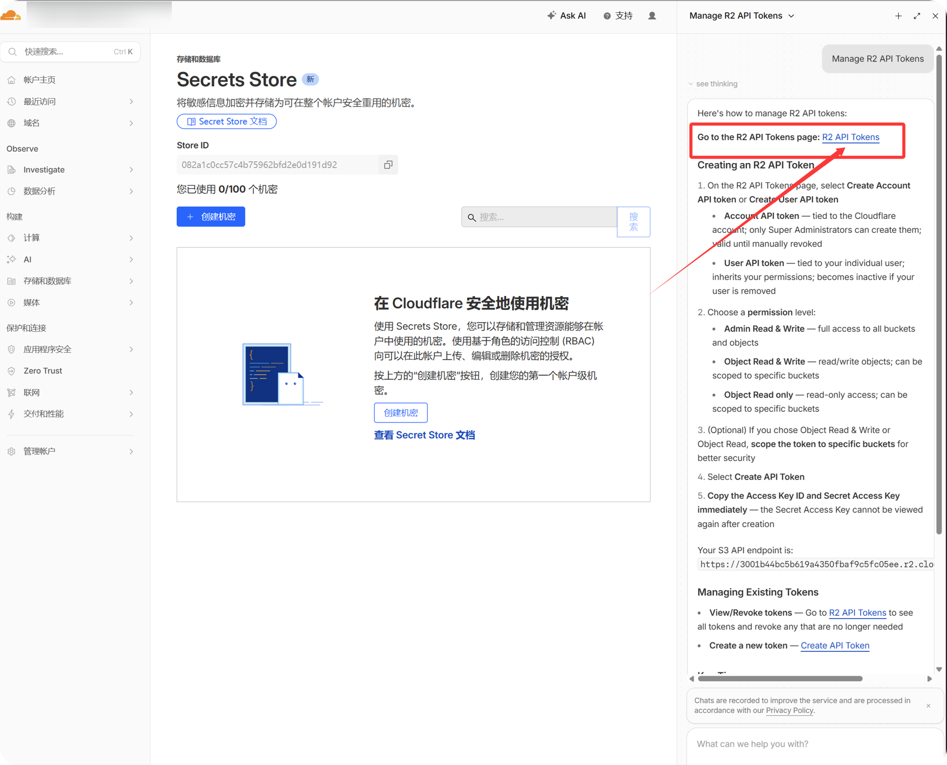This screenshot has width=947, height=765.
Task: Click the 管理帐户 gear icon
Action: 12,451
